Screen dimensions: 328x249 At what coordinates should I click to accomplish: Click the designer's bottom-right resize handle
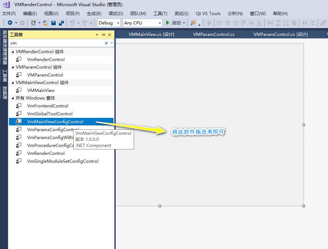[304, 206]
